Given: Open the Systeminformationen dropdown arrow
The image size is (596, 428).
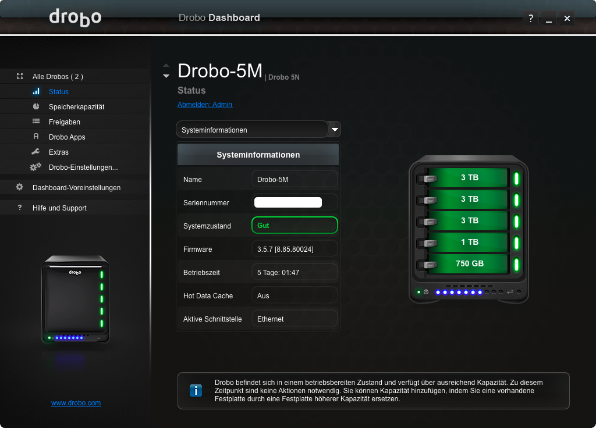Looking at the screenshot, I should tap(335, 130).
